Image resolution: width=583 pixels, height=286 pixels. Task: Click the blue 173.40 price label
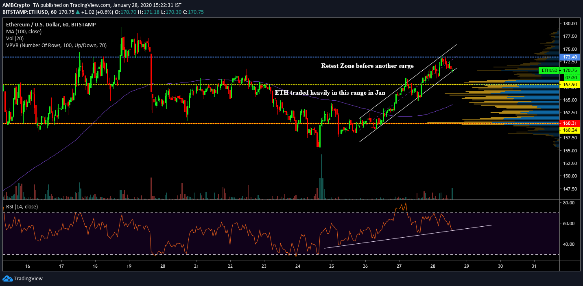[x=570, y=57]
